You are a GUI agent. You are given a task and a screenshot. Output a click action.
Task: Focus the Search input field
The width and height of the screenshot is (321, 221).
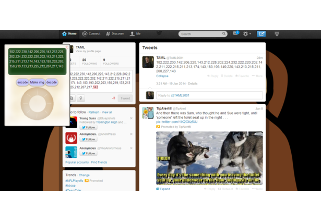203,34
